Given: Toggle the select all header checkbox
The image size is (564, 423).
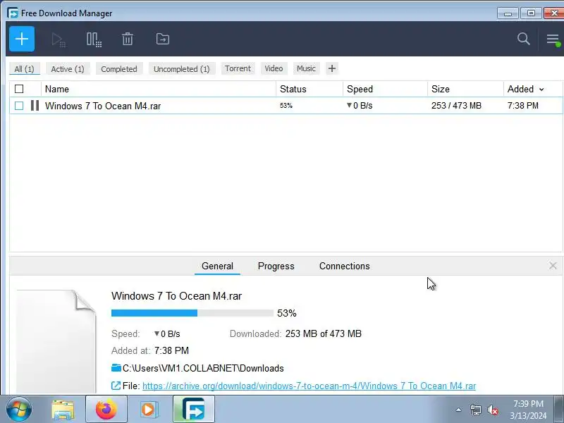Looking at the screenshot, I should point(19,89).
